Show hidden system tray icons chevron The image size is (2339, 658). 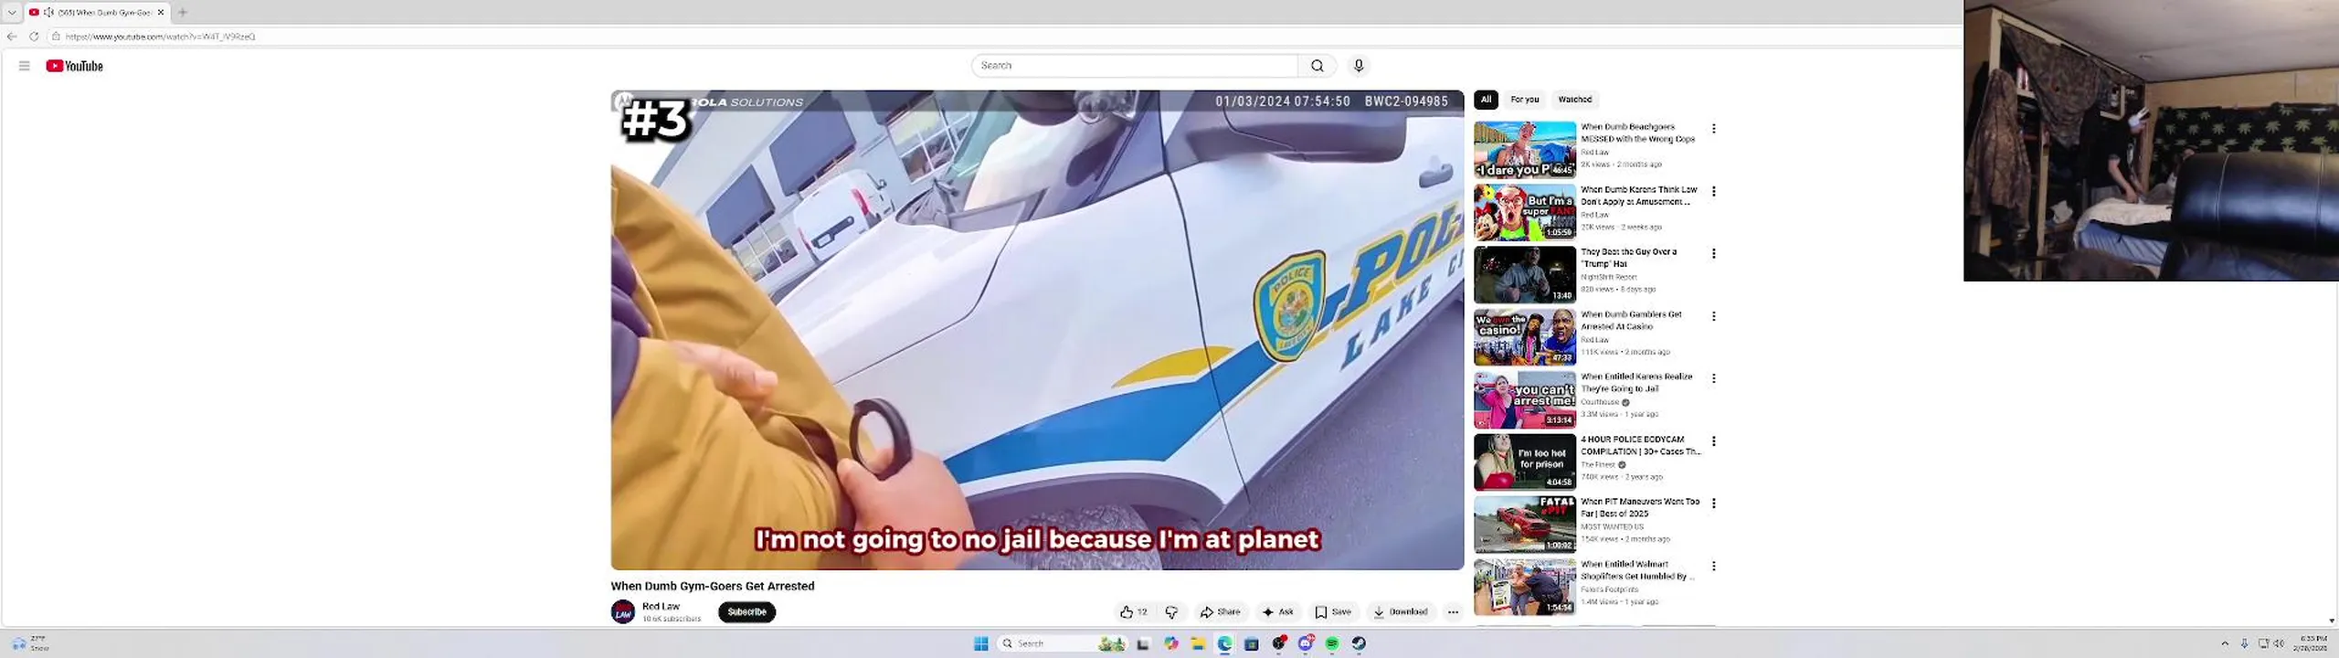[2225, 643]
